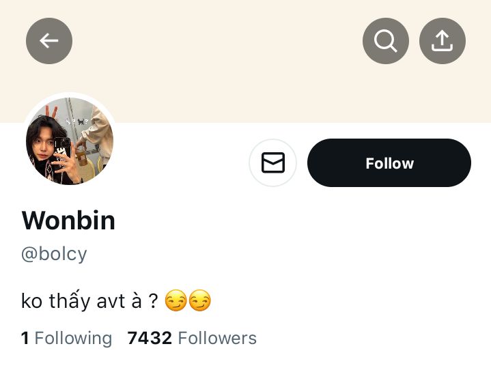The height and width of the screenshot is (370, 491).
Task: Click the word 'avt' in the bio
Action: coord(111,301)
